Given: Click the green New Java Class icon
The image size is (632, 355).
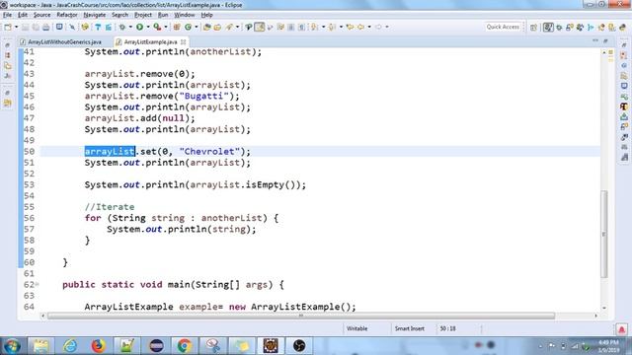Looking at the screenshot, I should (x=189, y=27).
